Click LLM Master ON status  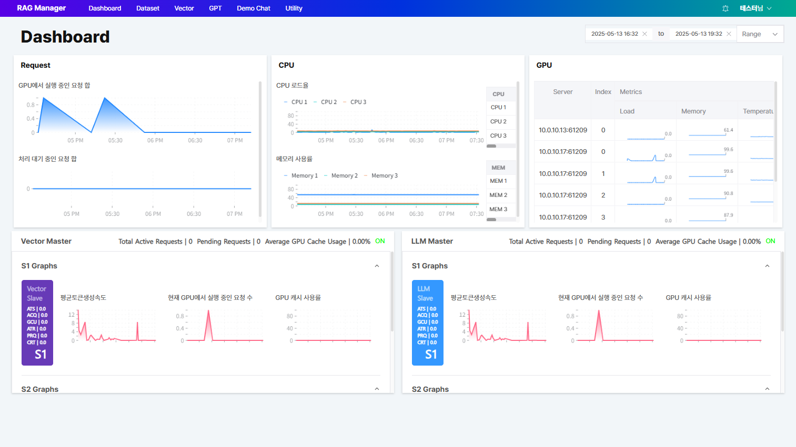770,241
